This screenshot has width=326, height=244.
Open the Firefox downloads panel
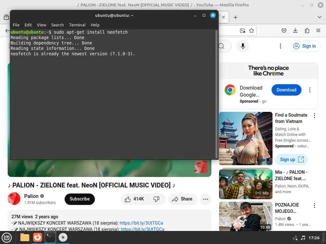[x=295, y=31]
